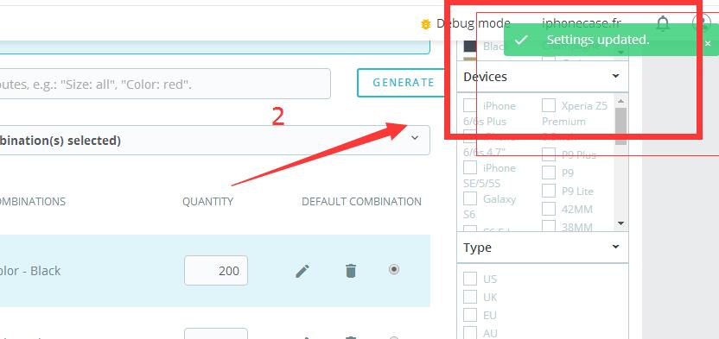Click the Debug mode bug icon
This screenshot has width=719, height=339.
pos(425,24)
